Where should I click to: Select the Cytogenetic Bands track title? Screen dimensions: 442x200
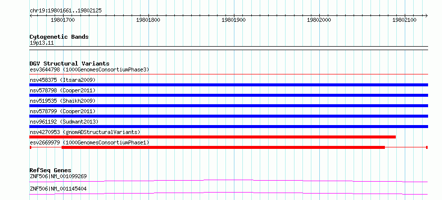(x=59, y=37)
